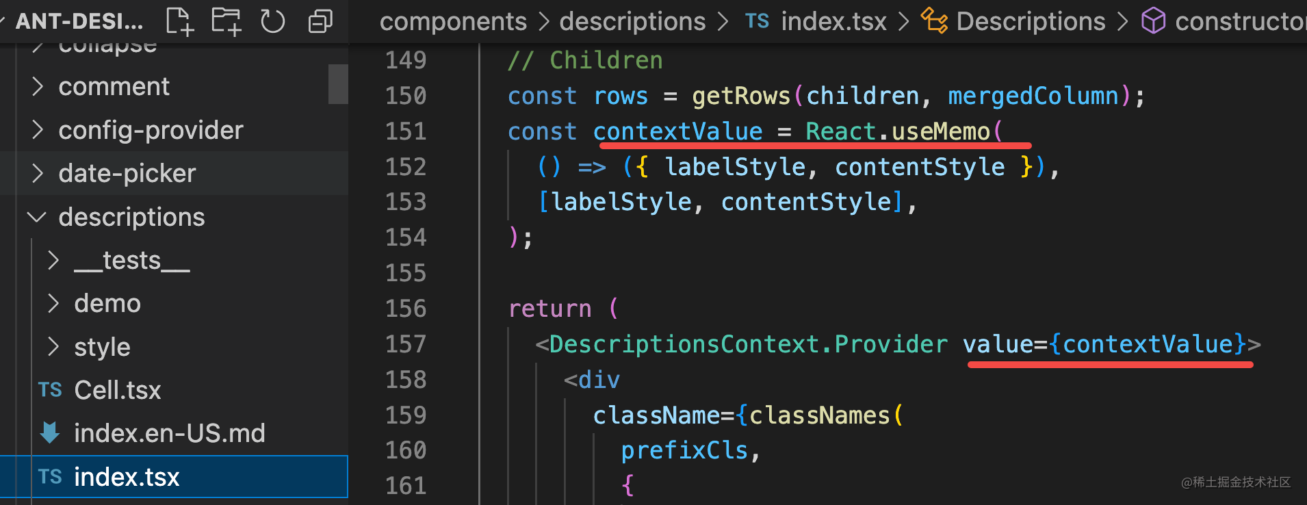Image resolution: width=1307 pixels, height=505 pixels.
Task: Click the TypeScript icon beside Cell.tsx
Action: click(x=50, y=390)
